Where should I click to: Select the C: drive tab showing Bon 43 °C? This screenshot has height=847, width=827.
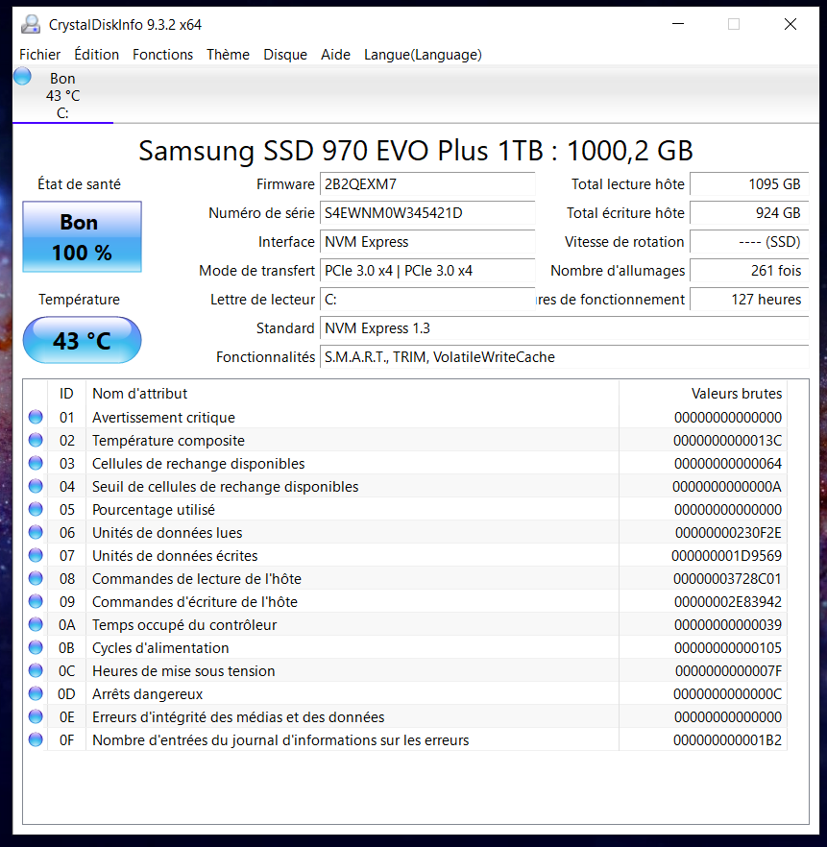(x=62, y=95)
